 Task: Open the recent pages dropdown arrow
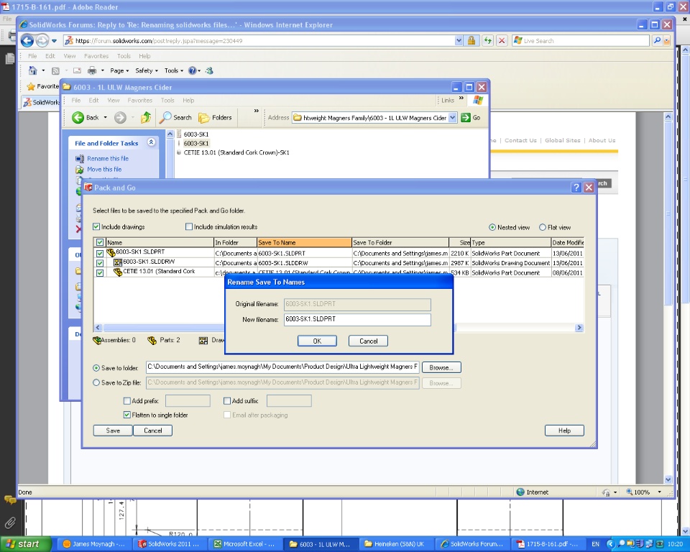coord(54,41)
